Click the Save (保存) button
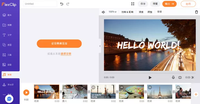The width and height of the screenshot is (200, 104). pos(143,4)
